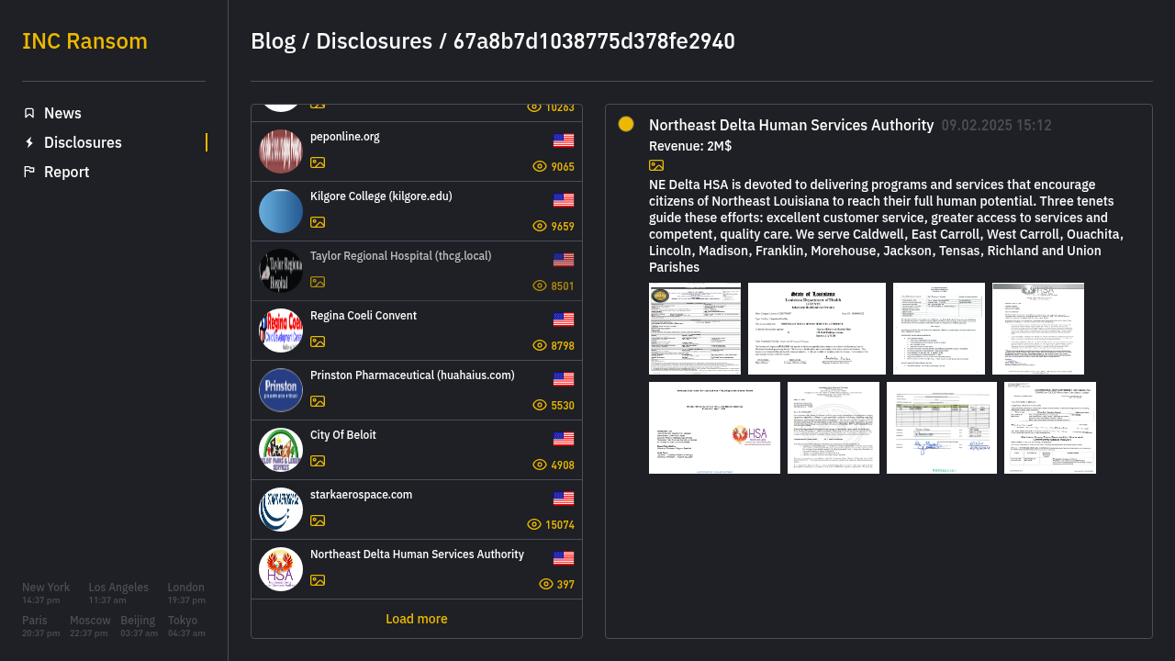Open the Taylor Regional Hospital (thcg.local) title
The width and height of the screenshot is (1175, 661).
click(x=401, y=256)
